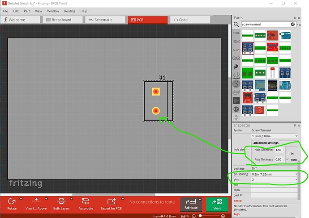Open the Seeed parts bin
Viewport: 309px width, 218px height.
[236, 75]
